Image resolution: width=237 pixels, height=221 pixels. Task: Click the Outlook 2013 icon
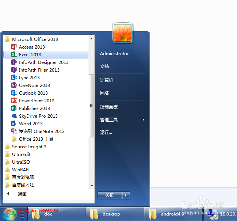point(14,93)
